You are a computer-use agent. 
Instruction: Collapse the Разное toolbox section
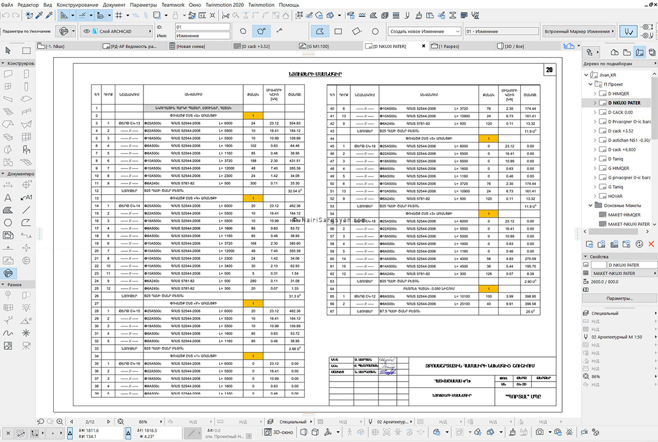pos(3,284)
